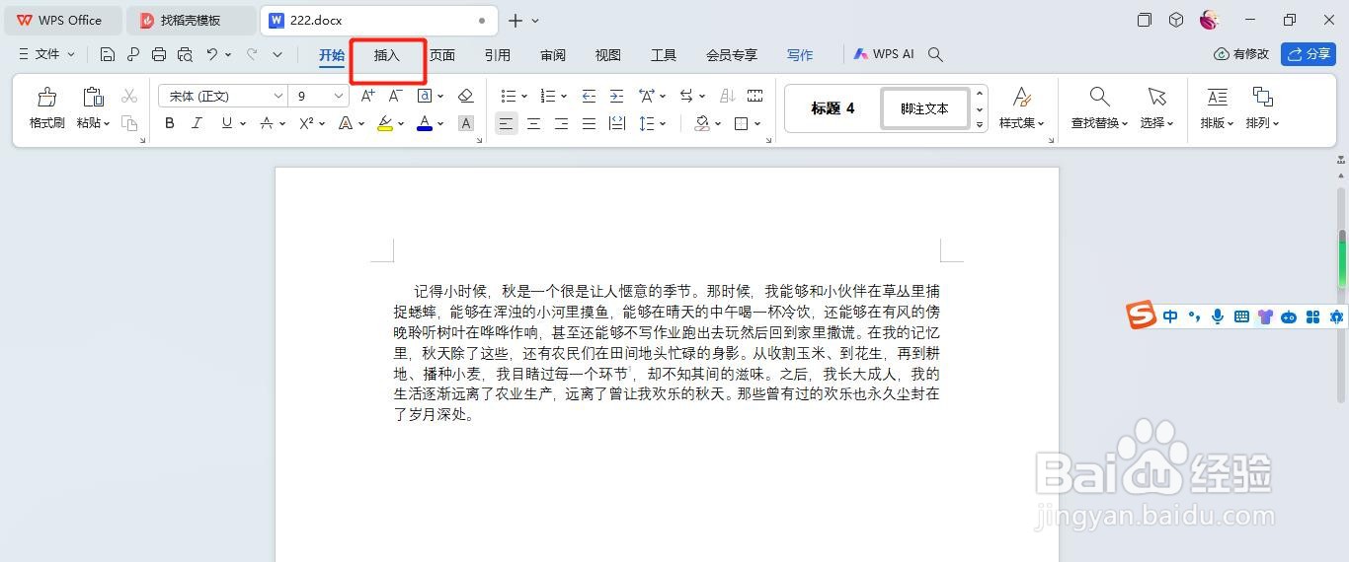Select the 脚注文本 style
The width and height of the screenshot is (1349, 562).
point(924,108)
